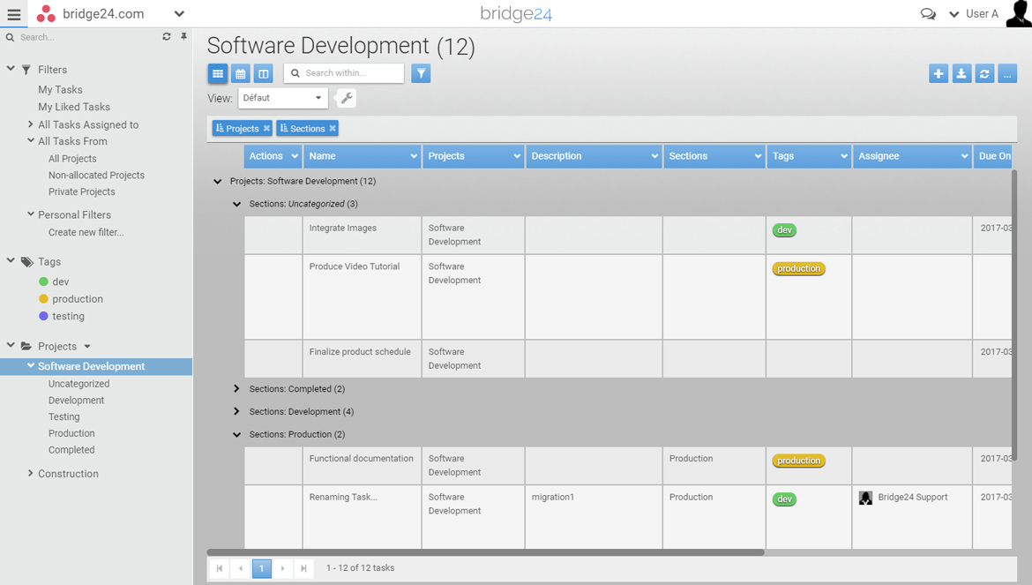Select My Liked Tasks filter
1032x585 pixels.
point(74,107)
